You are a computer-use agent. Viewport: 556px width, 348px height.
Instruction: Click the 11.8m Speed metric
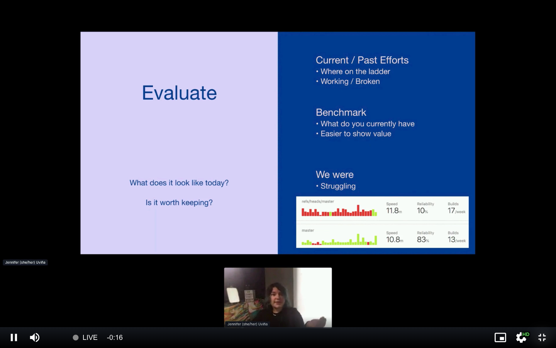coord(394,211)
